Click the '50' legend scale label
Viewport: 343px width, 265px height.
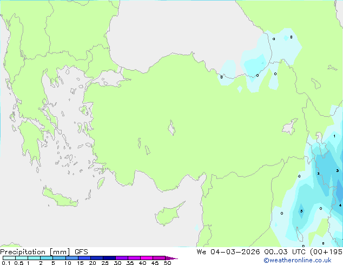(167, 263)
